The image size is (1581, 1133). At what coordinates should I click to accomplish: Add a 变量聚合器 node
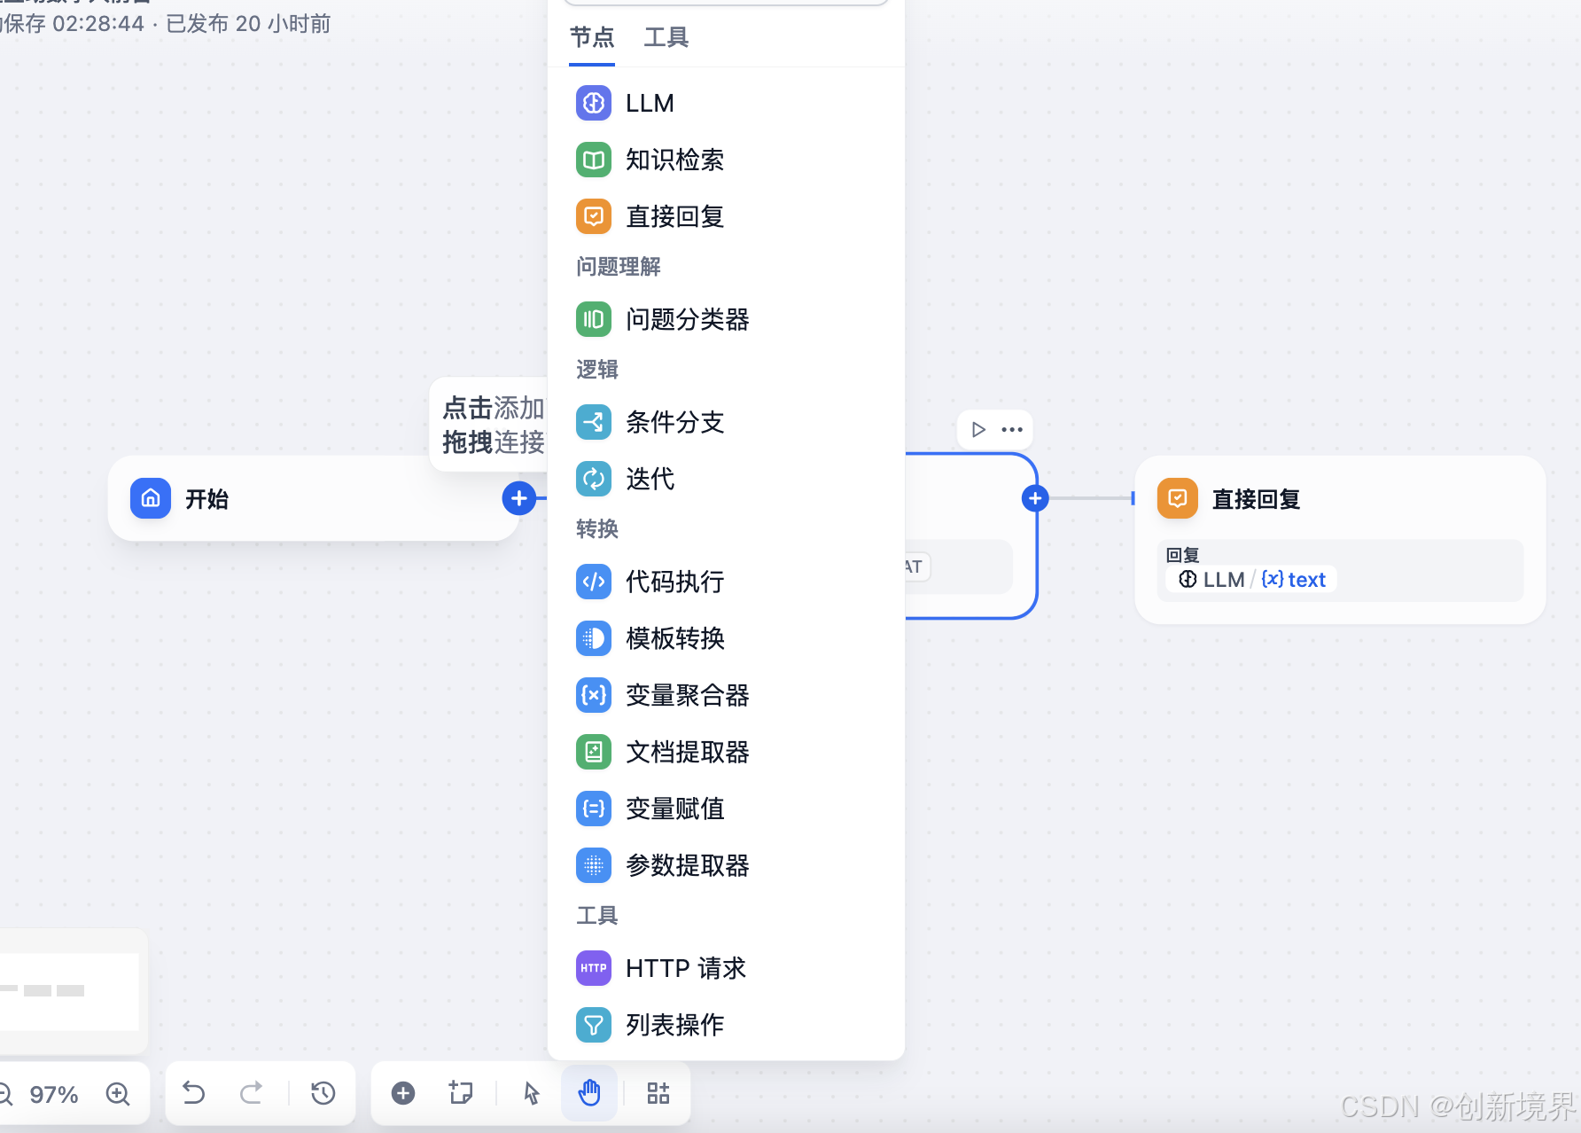click(x=687, y=695)
